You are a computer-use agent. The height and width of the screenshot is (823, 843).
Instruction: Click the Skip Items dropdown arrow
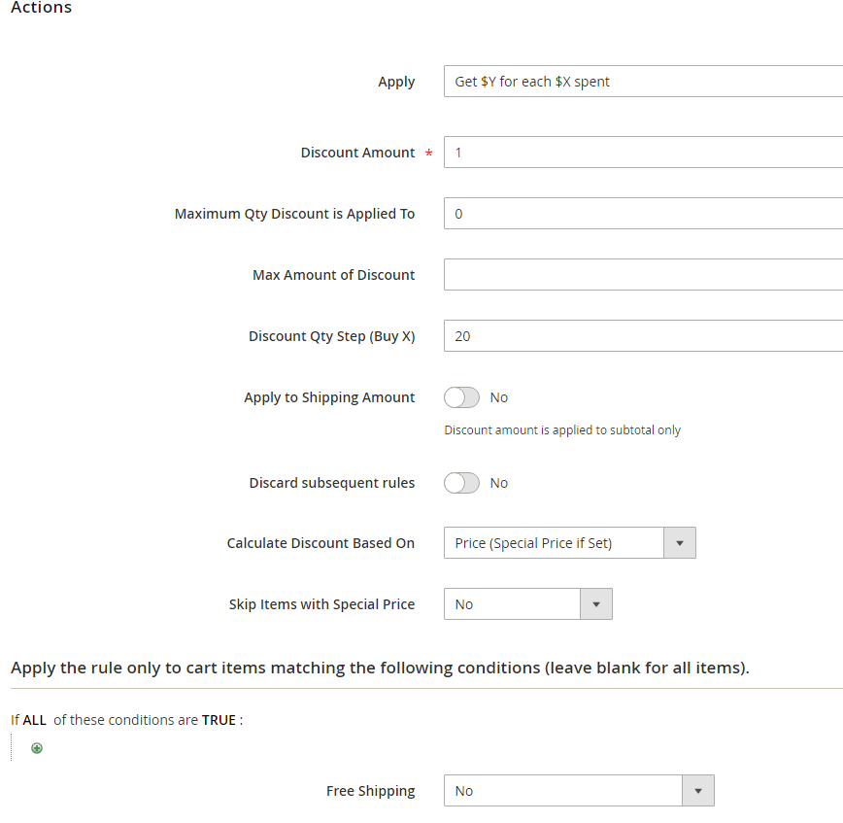coord(595,604)
